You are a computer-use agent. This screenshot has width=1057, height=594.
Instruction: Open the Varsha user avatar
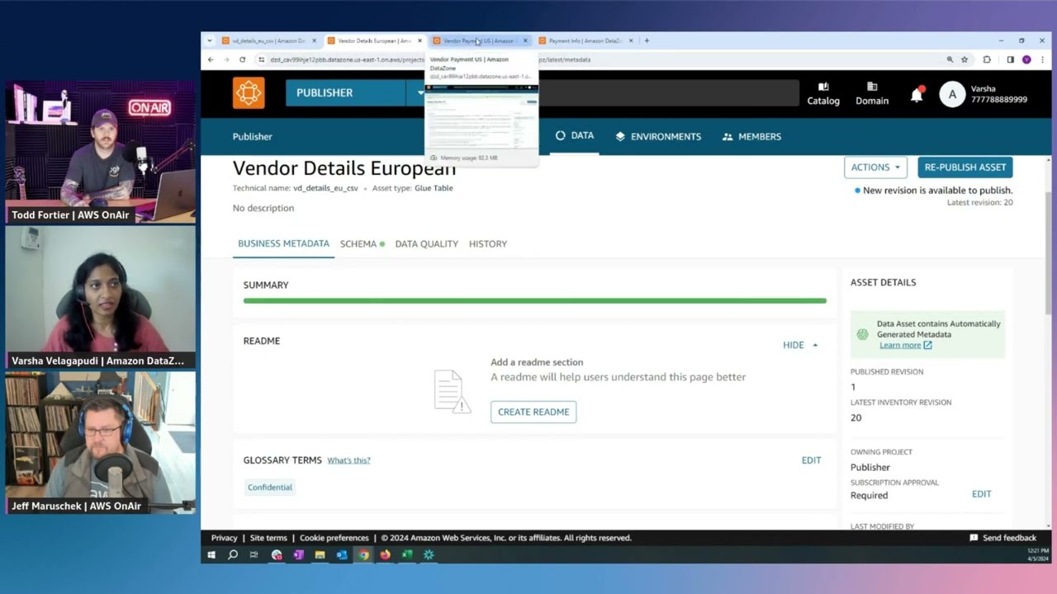952,94
